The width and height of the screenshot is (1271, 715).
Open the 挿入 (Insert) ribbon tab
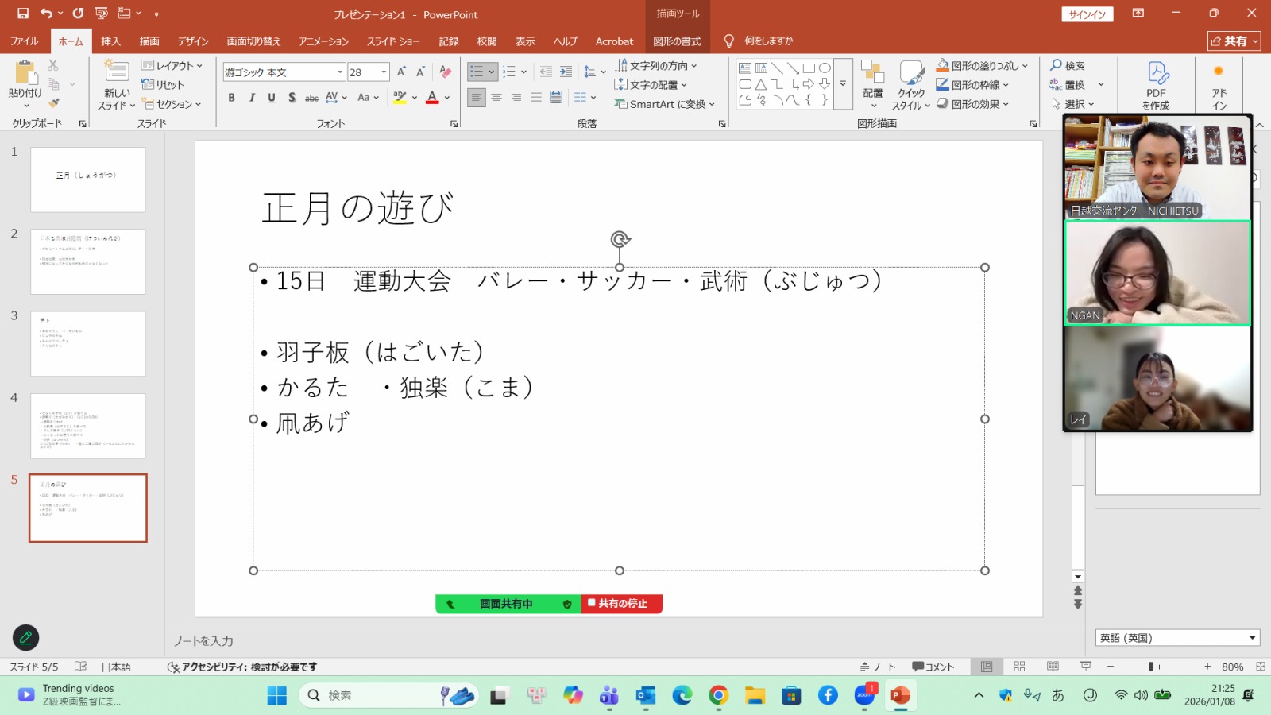[110, 41]
